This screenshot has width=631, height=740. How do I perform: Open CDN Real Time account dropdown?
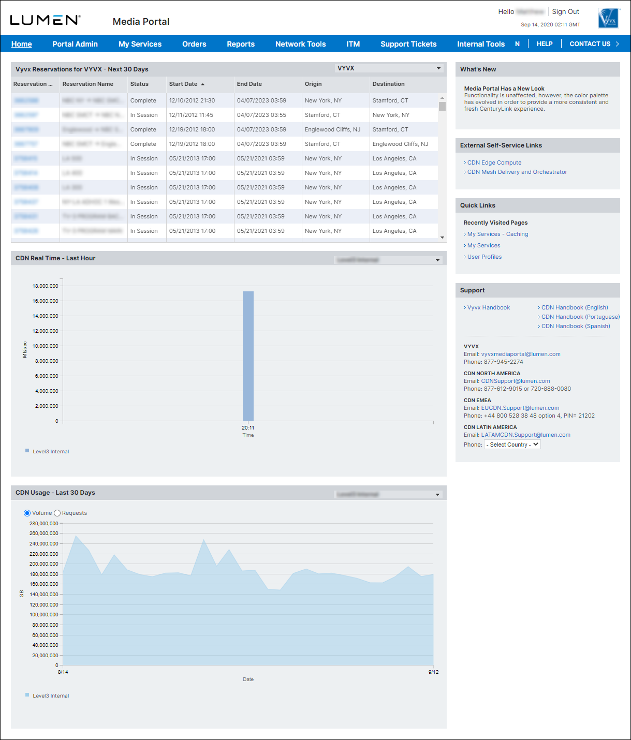[x=388, y=260]
